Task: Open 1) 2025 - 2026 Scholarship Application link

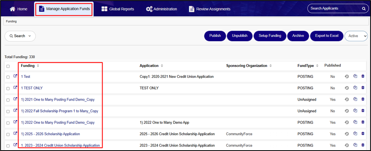Action: click(x=50, y=134)
